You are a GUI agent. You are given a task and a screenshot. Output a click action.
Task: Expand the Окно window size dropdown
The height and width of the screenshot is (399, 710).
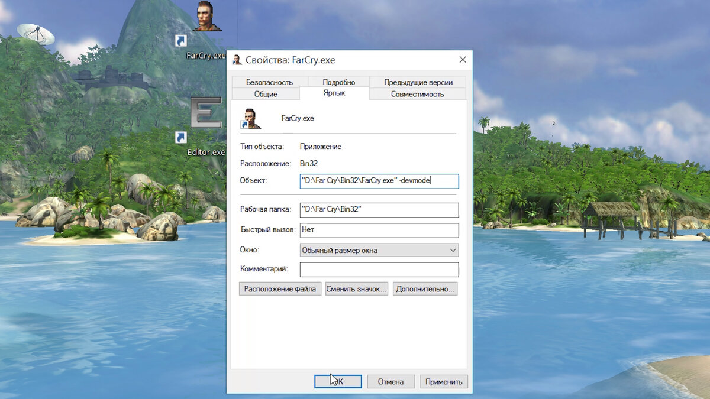click(x=379, y=250)
